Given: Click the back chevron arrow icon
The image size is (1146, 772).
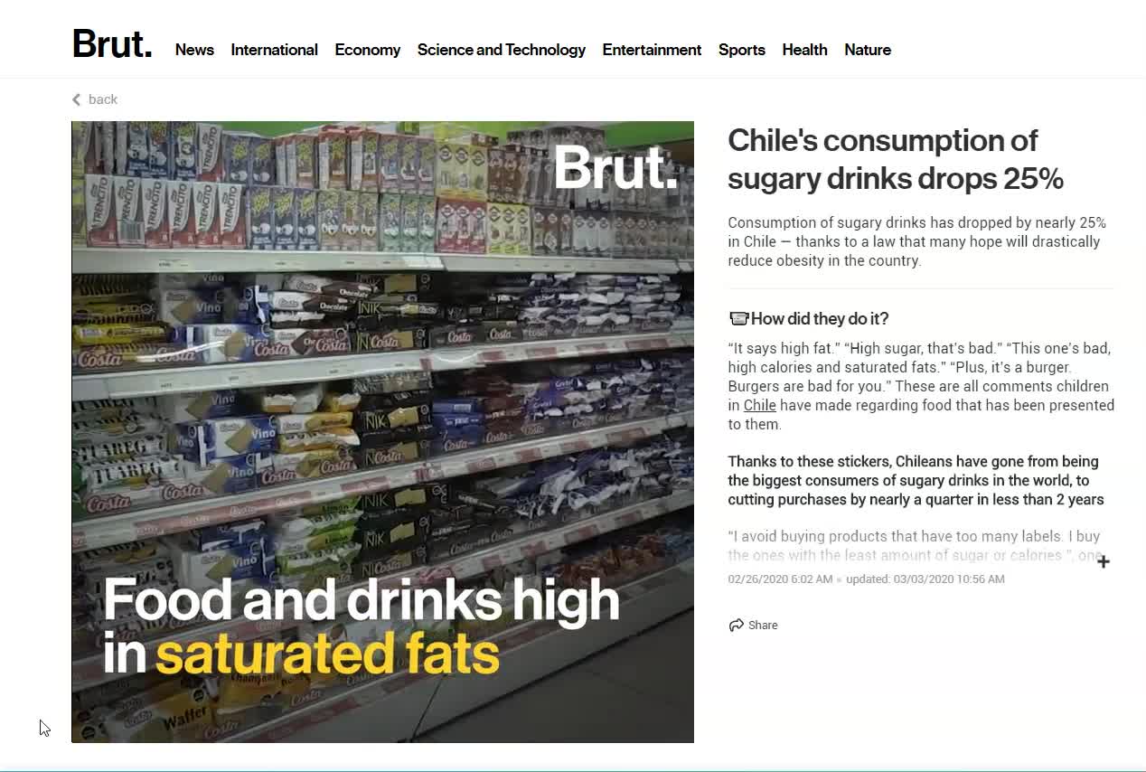Looking at the screenshot, I should (77, 99).
